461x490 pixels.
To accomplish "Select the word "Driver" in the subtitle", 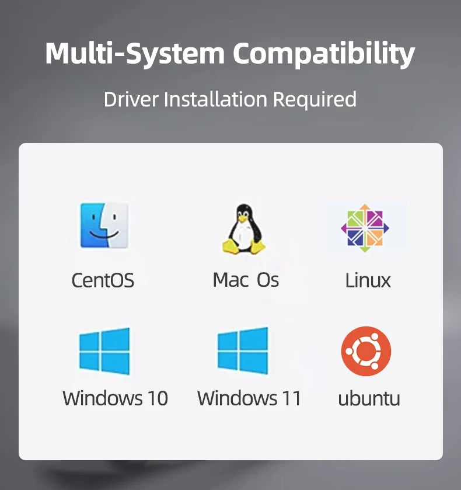I will coord(131,99).
